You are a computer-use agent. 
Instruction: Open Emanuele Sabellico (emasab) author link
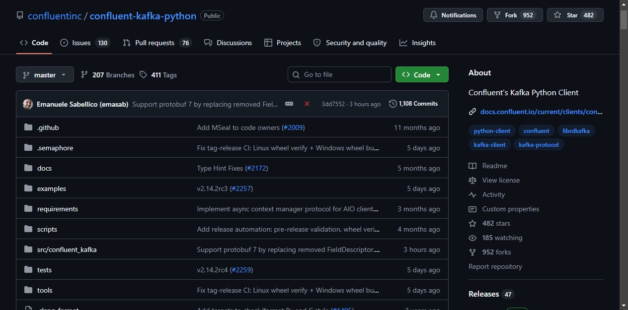pyautogui.click(x=82, y=104)
